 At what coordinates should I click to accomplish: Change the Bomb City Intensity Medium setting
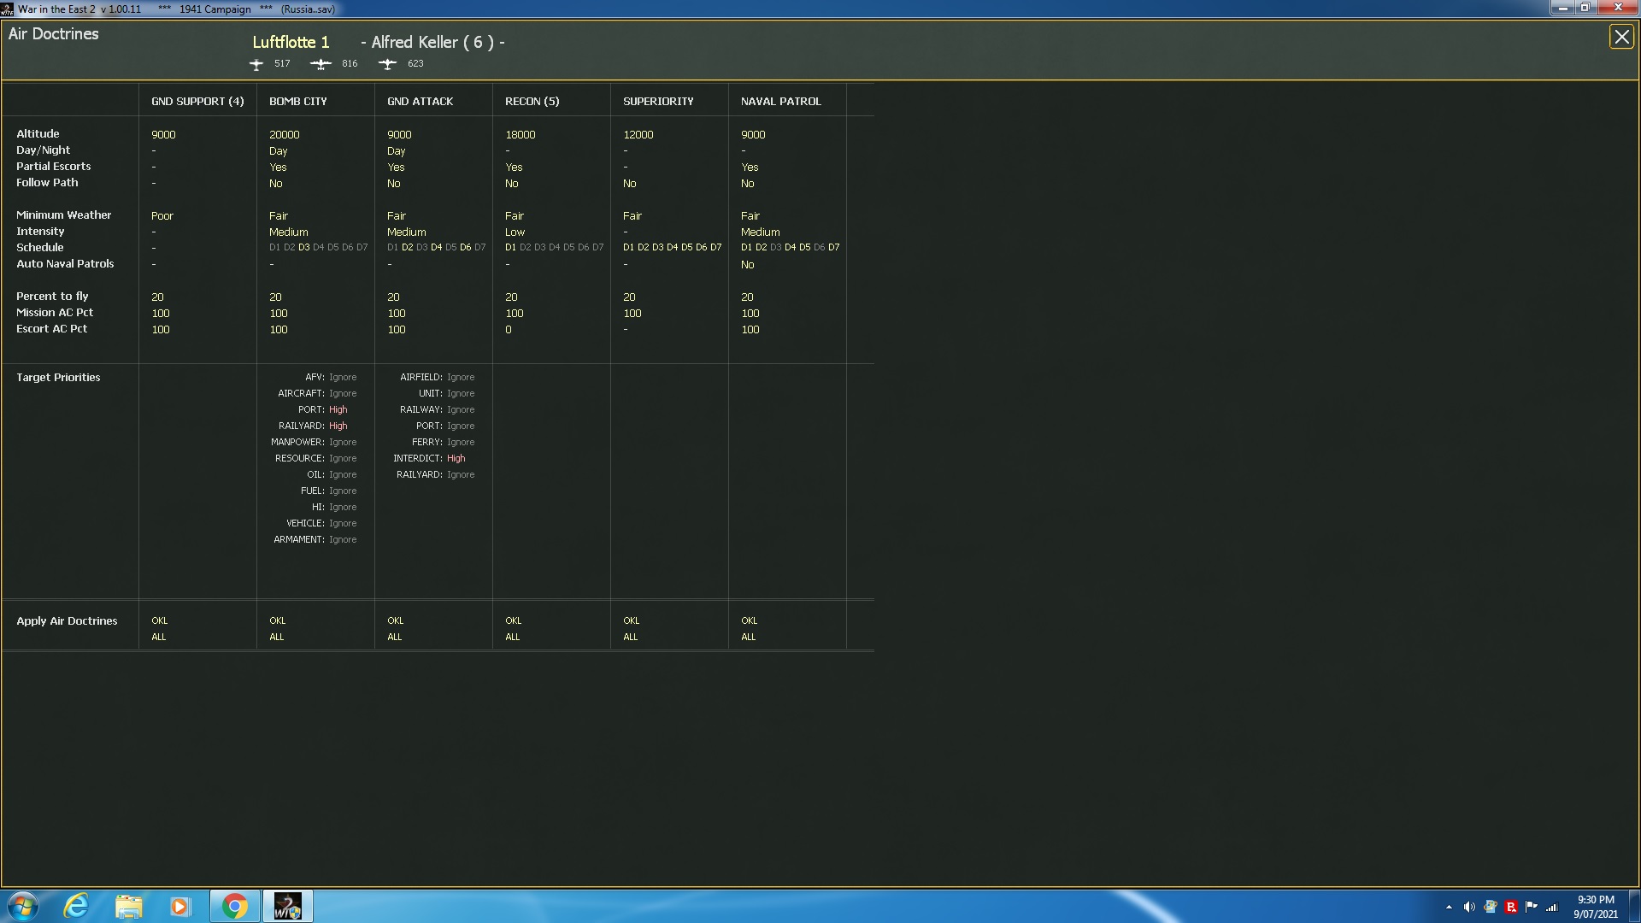[x=288, y=232]
